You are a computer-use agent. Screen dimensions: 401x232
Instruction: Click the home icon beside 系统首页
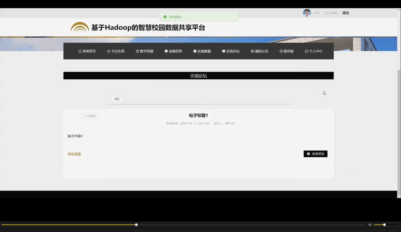click(80, 51)
